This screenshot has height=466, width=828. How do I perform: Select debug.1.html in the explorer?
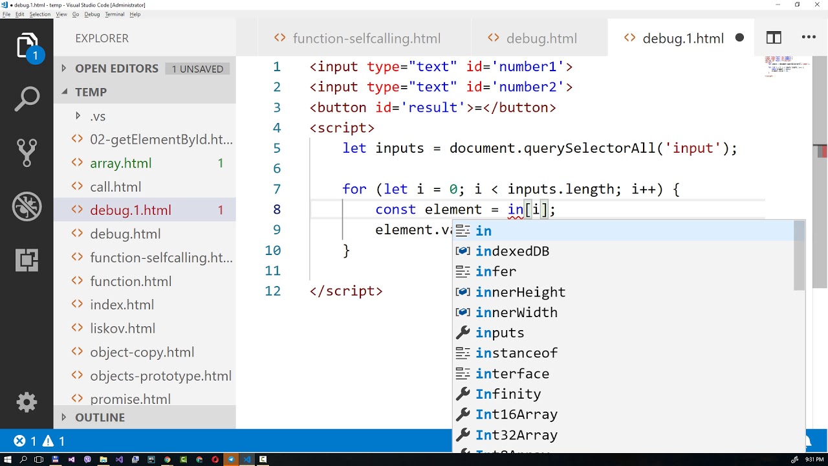click(145, 210)
